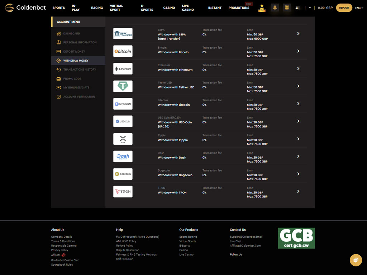Click "Max: 6000 GBP" limit text
Screen dimensions: 367x275
coord(257,39)
